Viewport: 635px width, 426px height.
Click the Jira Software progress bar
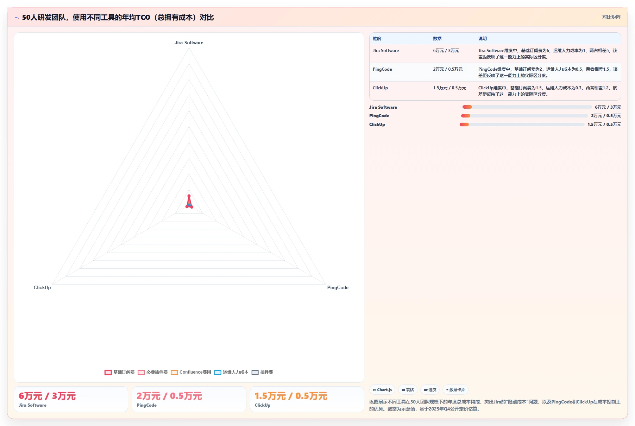pyautogui.click(x=527, y=107)
